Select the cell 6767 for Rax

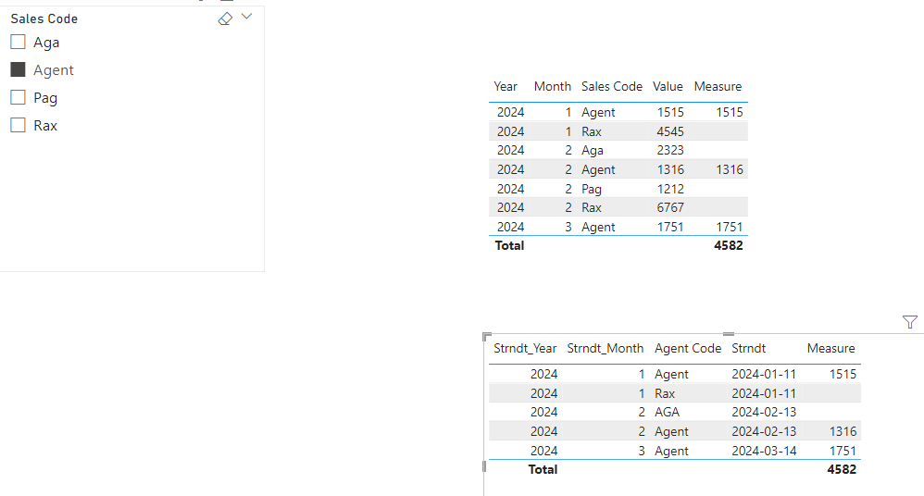[670, 208]
